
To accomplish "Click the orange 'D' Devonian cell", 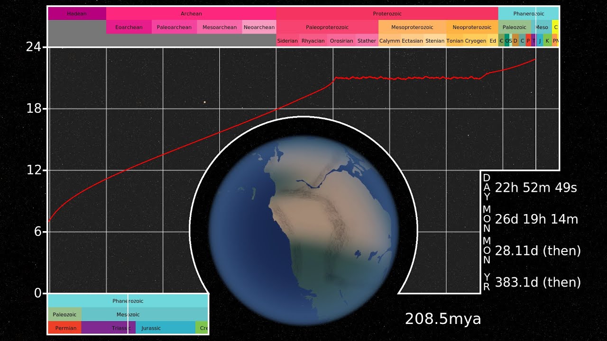I will pyautogui.click(x=515, y=41).
